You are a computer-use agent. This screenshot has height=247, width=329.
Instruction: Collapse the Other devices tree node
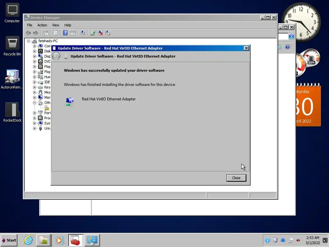(34, 103)
